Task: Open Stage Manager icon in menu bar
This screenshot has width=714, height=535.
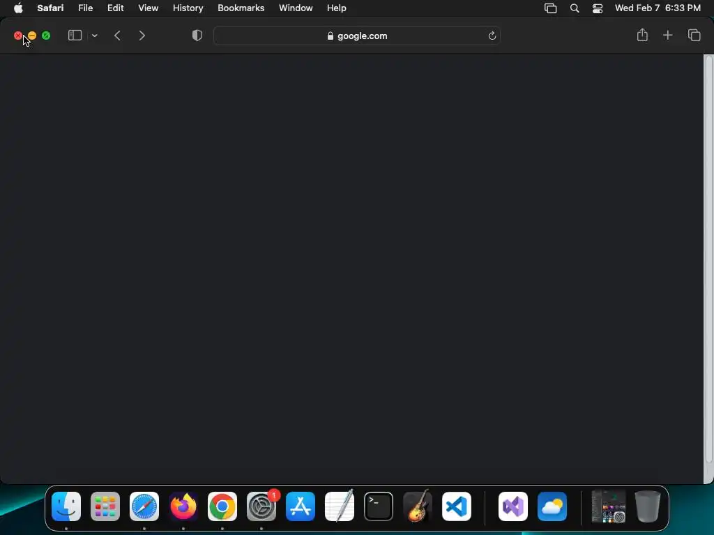Action: click(x=551, y=8)
